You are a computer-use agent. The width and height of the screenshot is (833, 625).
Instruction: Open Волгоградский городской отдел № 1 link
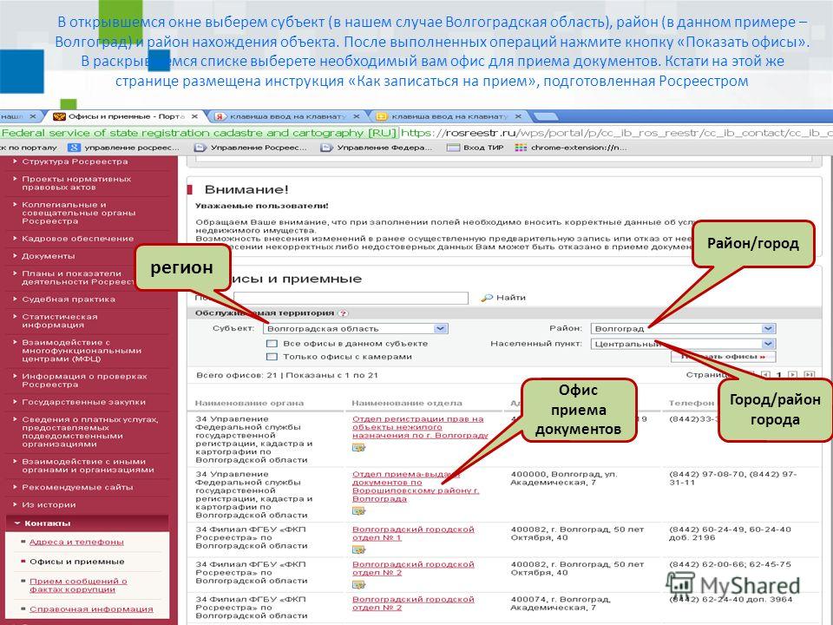tap(413, 534)
